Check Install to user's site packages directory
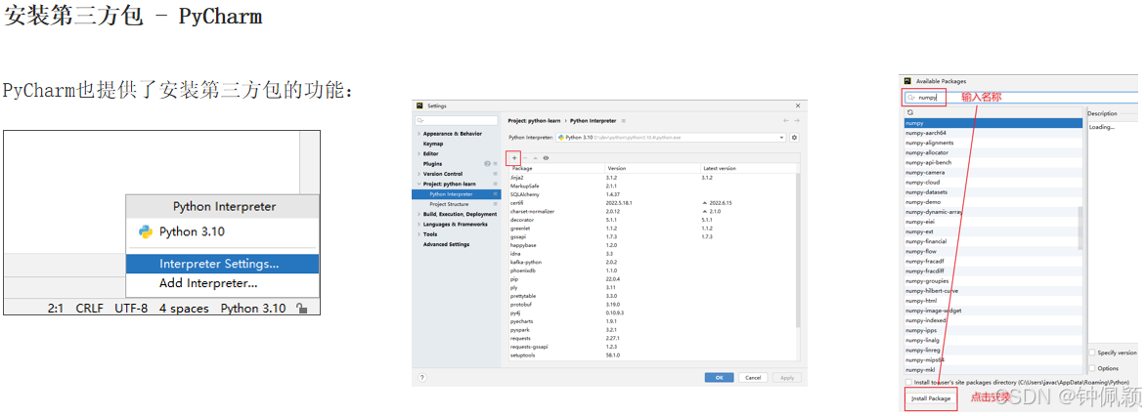This screenshot has height=416, width=1146. click(908, 382)
